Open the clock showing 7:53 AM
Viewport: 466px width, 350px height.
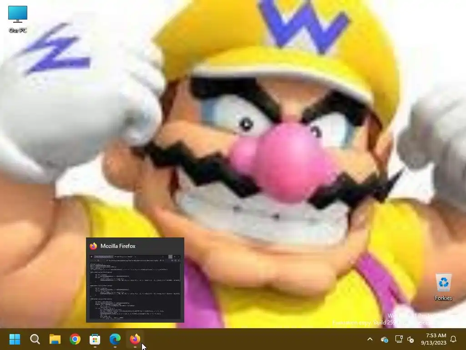tap(434, 339)
